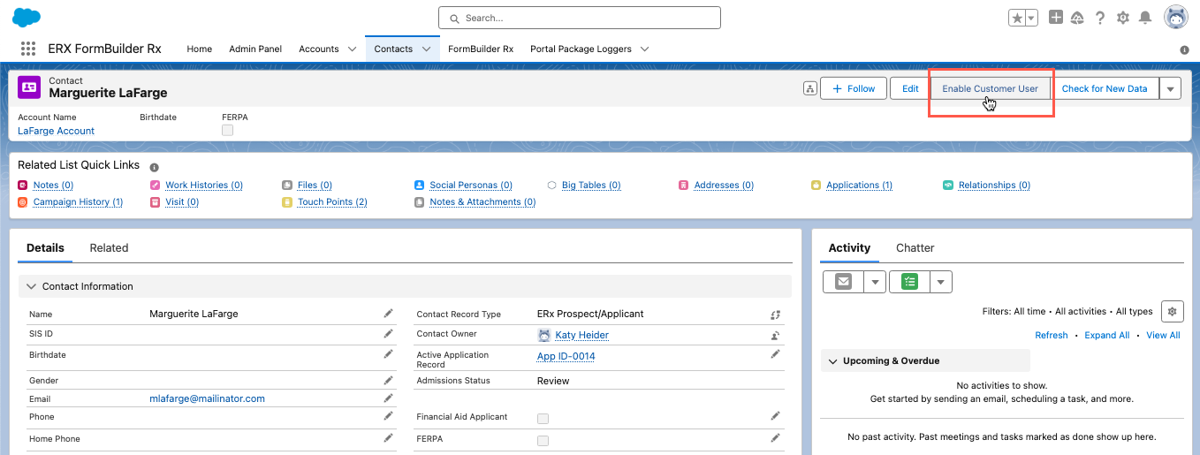Collapse the Contact Information section
The width and height of the screenshot is (1200, 455).
pos(32,286)
